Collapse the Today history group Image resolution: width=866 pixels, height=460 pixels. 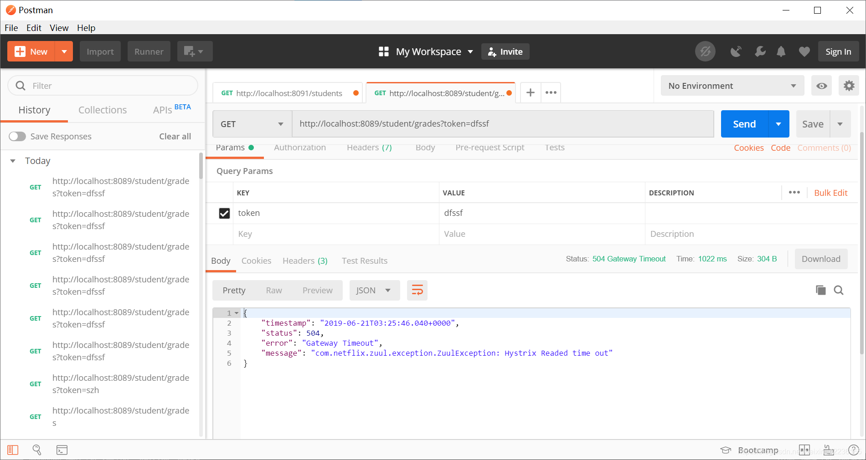(x=13, y=161)
